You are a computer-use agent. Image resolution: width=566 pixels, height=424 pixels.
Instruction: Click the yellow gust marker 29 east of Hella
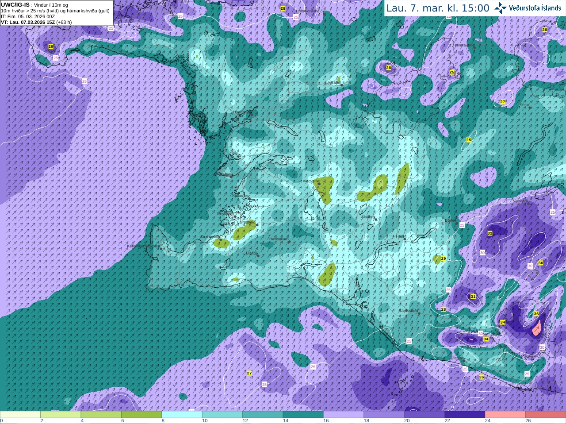[443, 258]
